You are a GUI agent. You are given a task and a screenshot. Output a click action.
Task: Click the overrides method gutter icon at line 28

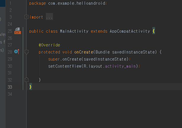[x=17, y=51]
